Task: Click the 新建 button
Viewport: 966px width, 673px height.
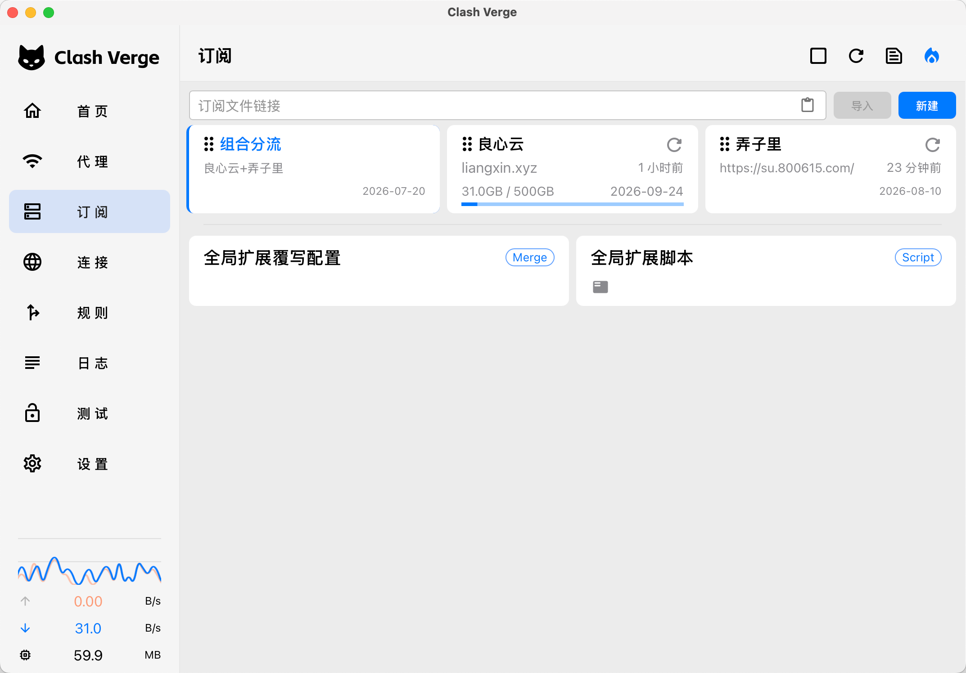Action: pos(927,105)
